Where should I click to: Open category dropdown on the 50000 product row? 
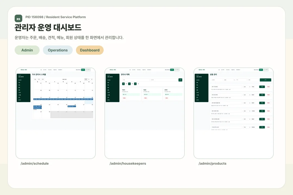coord(247,127)
